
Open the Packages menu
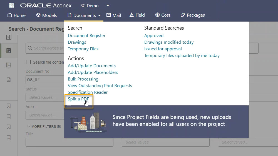193,15
